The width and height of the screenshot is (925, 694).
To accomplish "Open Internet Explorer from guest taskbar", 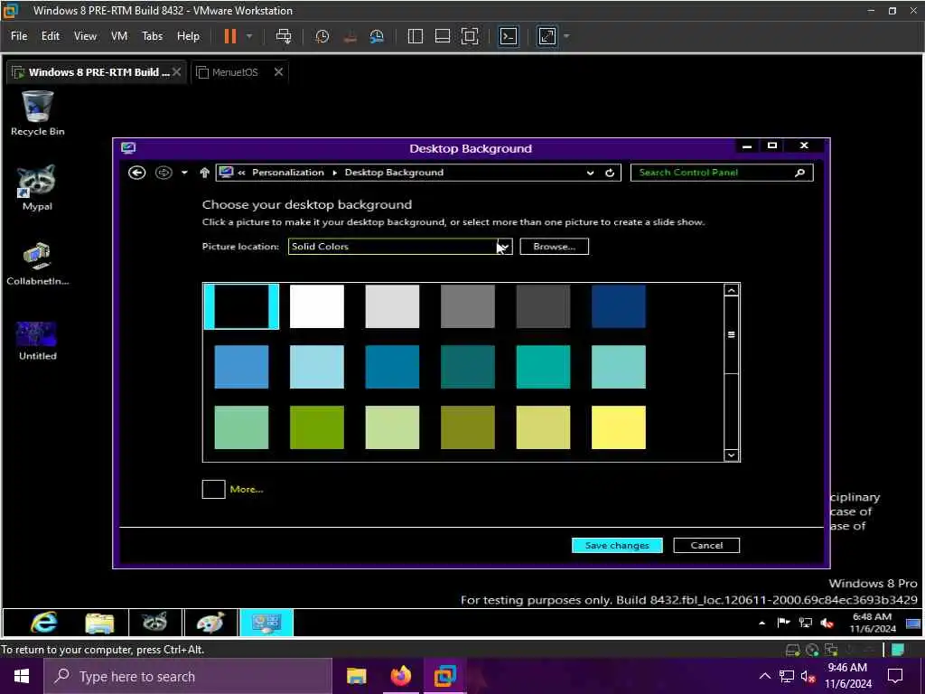I will click(44, 623).
